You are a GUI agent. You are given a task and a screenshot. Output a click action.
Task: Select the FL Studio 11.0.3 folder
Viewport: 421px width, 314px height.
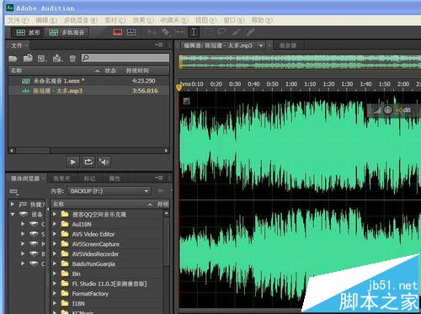coord(109,284)
